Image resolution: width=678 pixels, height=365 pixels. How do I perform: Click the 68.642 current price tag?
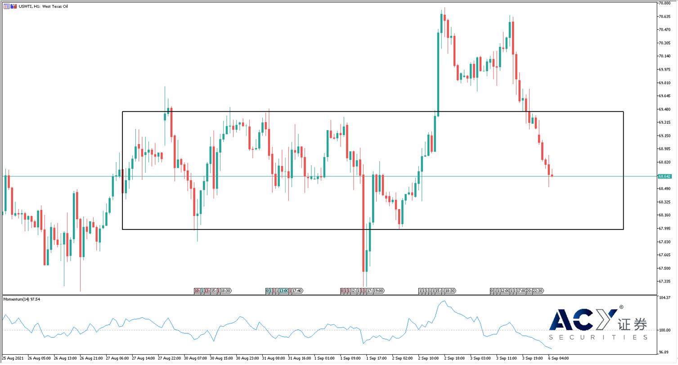tap(665, 176)
